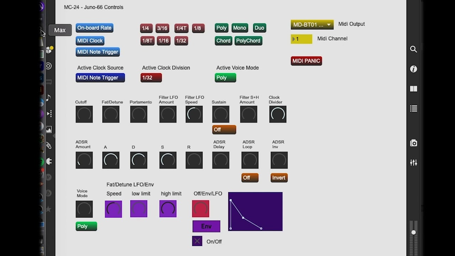Viewport: 455px width, 256px height.
Task: Set clock division to 1/16
Action: coord(164,41)
